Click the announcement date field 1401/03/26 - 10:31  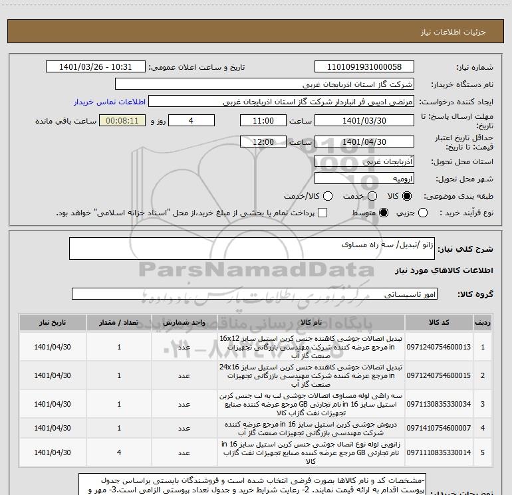click(x=95, y=67)
